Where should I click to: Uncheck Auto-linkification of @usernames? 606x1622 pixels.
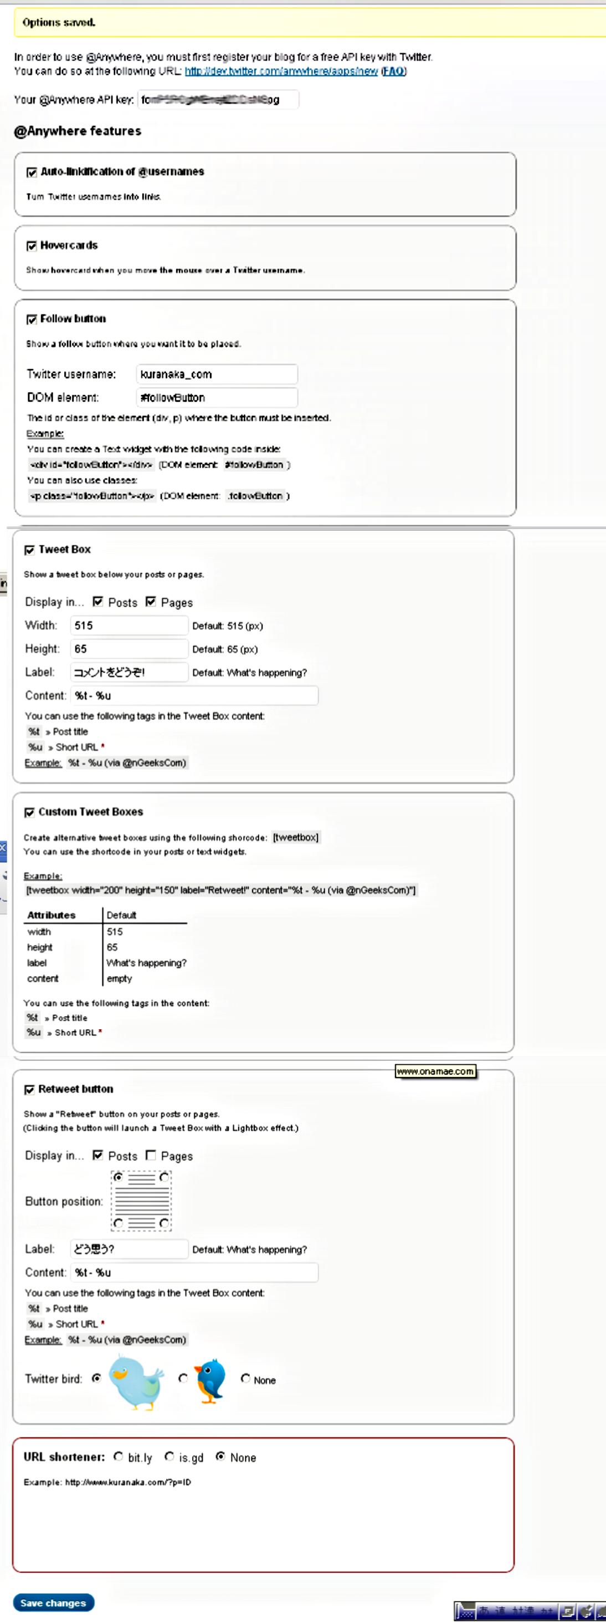pos(32,172)
